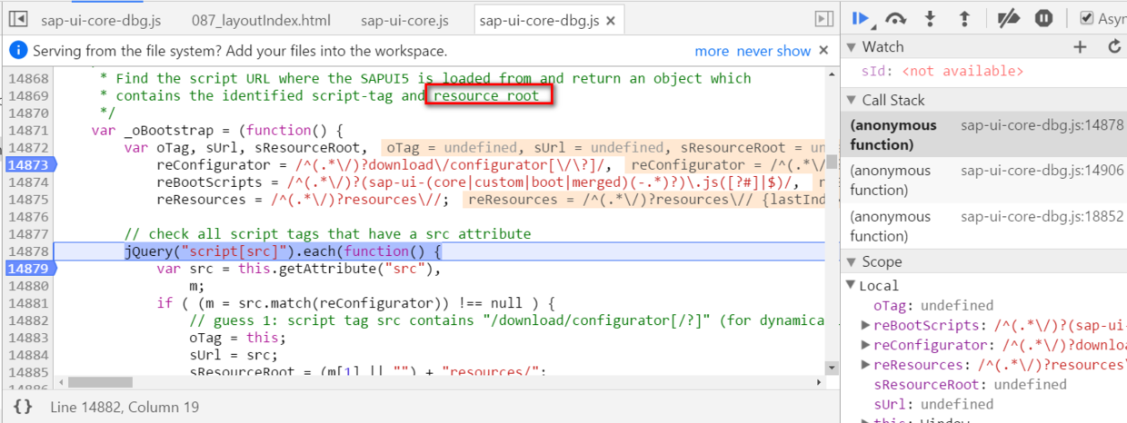Screen dimensions: 1127x423
Task: Toggle breakpoint on line 14873
Action: (28, 164)
